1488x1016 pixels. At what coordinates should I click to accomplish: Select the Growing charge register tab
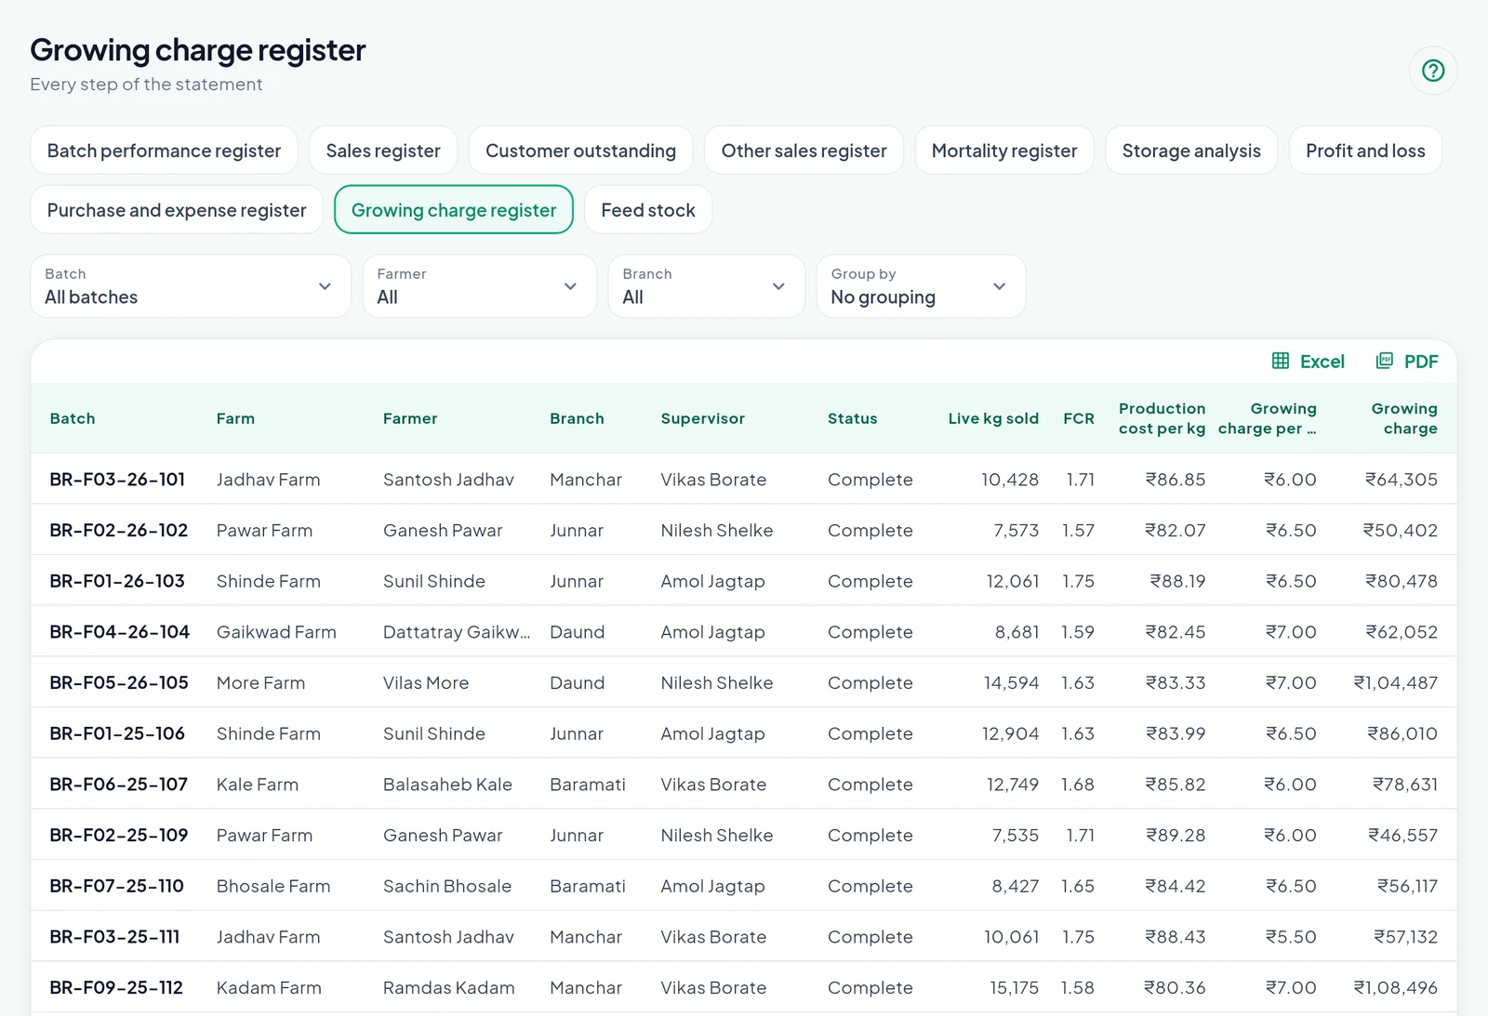[454, 210]
